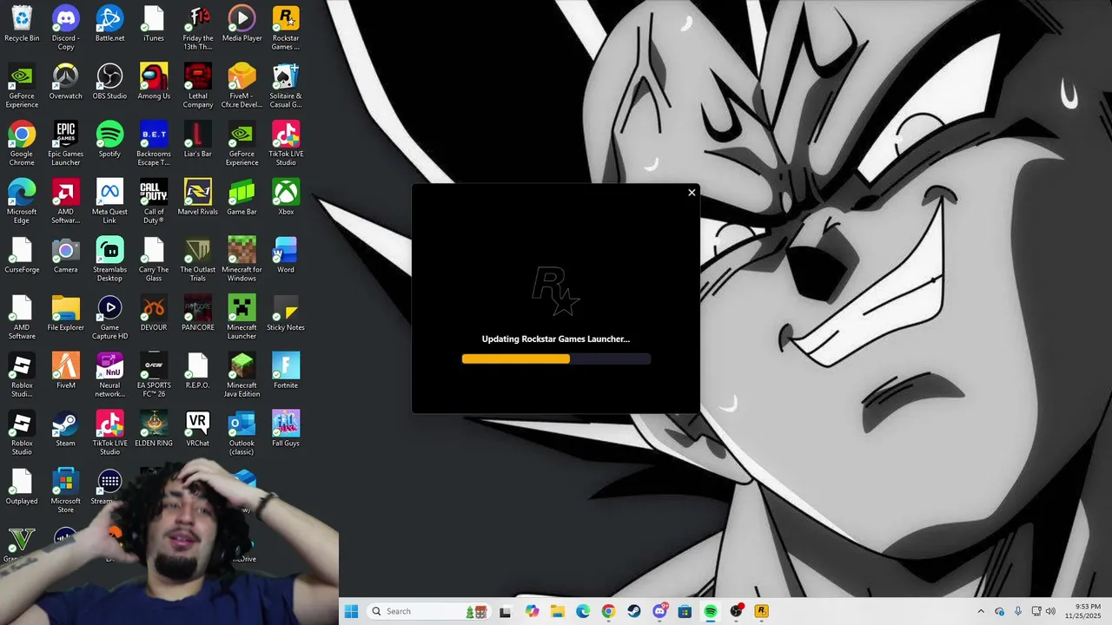
Task: Select Carry The Glass desktop icon
Action: [154, 260]
